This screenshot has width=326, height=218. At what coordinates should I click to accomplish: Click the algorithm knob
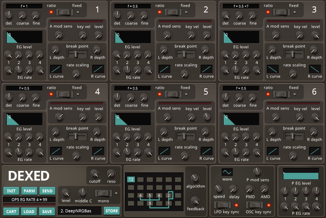pyautogui.click(x=195, y=179)
